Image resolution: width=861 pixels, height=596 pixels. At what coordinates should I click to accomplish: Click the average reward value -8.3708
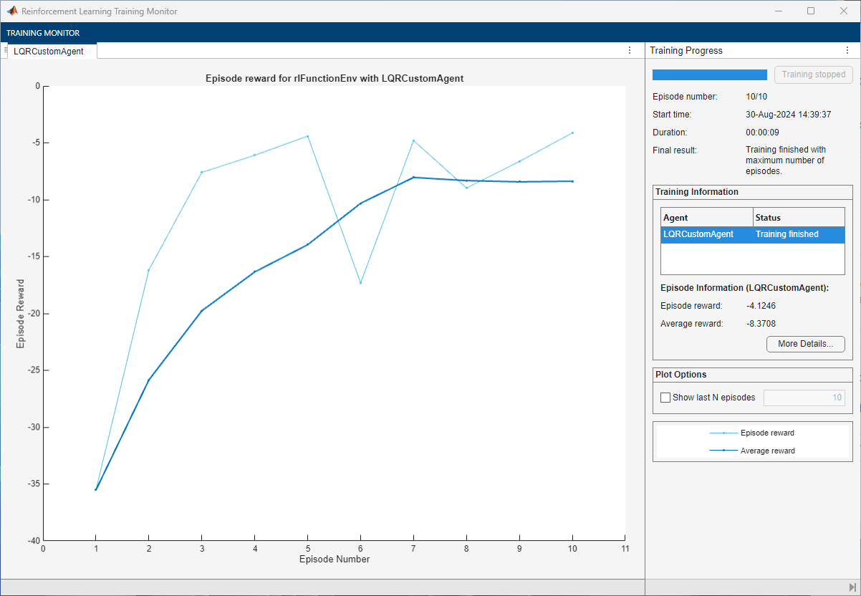pyautogui.click(x=761, y=324)
